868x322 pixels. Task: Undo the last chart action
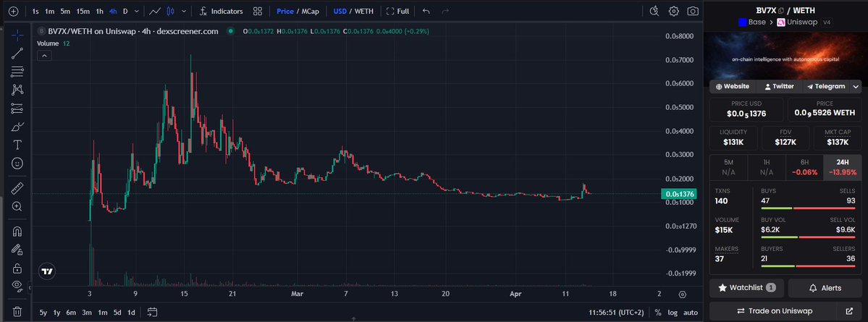click(426, 11)
